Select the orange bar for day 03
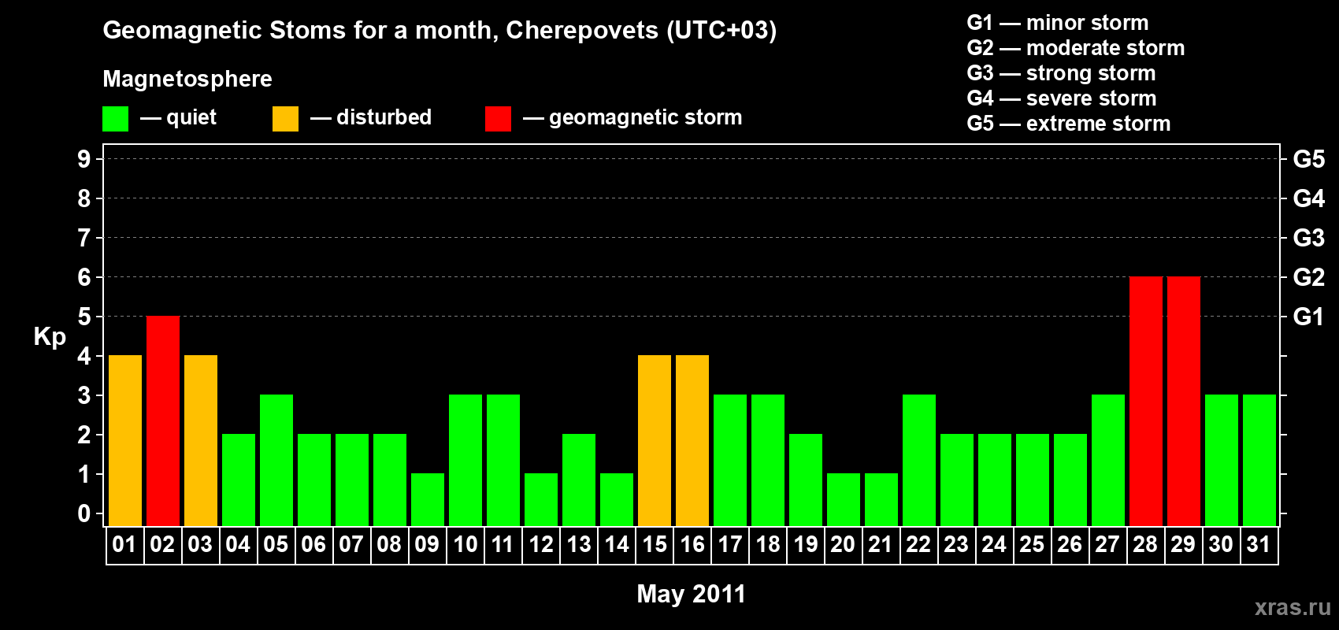1339x630 pixels. point(201,441)
